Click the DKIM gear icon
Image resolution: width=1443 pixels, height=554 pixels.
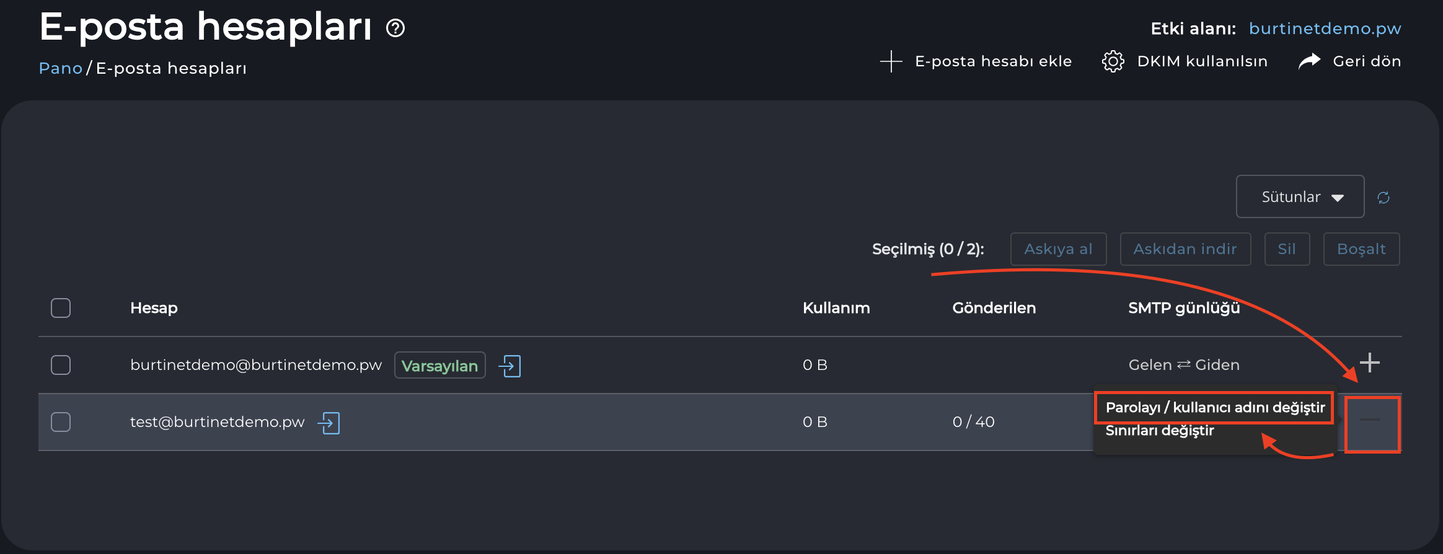(x=1113, y=61)
